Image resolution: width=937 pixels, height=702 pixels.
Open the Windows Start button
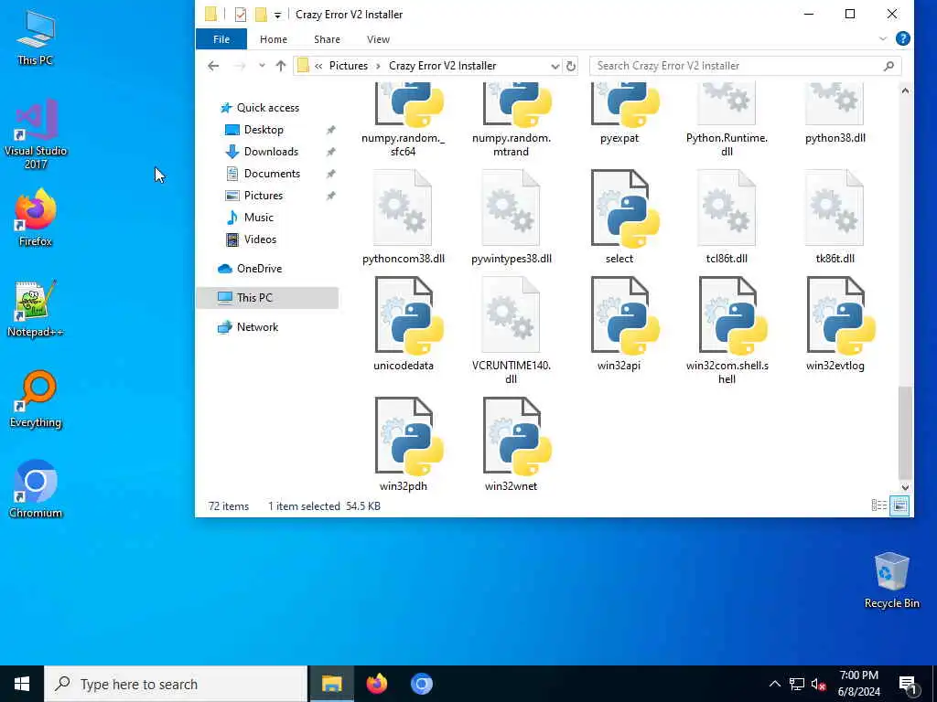pos(22,684)
